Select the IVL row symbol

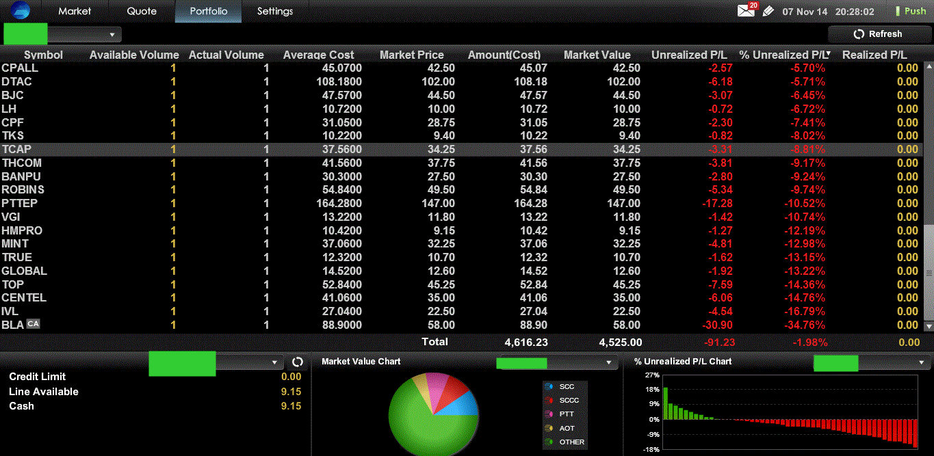(10, 311)
